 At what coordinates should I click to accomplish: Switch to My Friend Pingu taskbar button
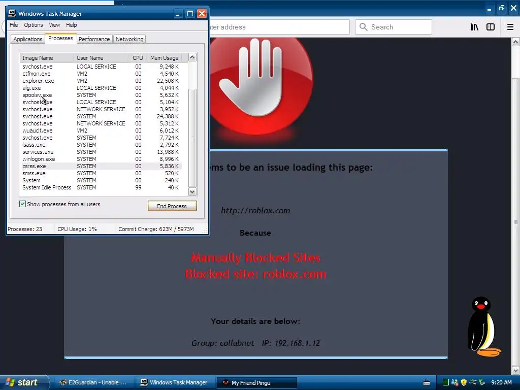pos(256,382)
